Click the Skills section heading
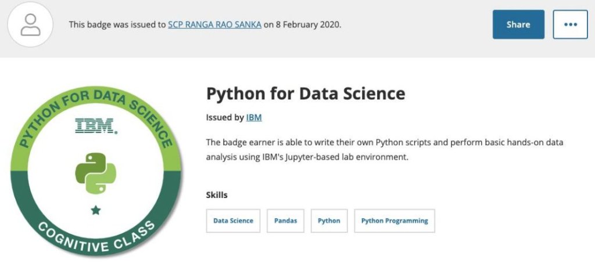The image size is (595, 263). coord(217,195)
